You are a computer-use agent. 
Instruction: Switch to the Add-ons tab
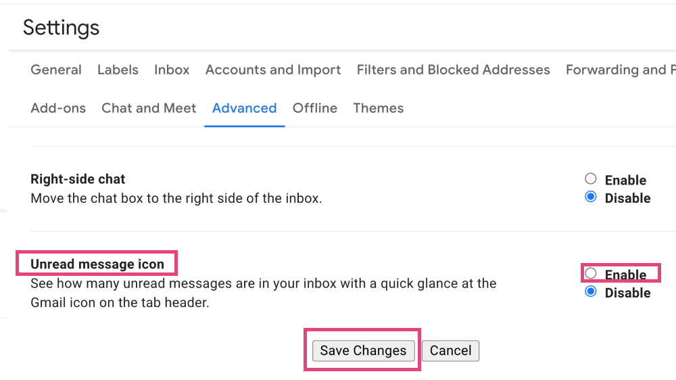pyautogui.click(x=58, y=108)
